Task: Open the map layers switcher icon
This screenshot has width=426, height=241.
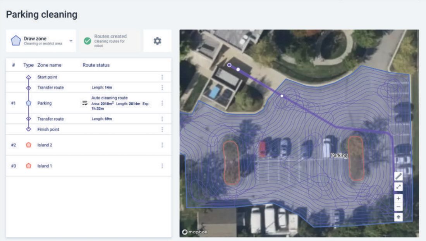Action: pyautogui.click(x=398, y=217)
